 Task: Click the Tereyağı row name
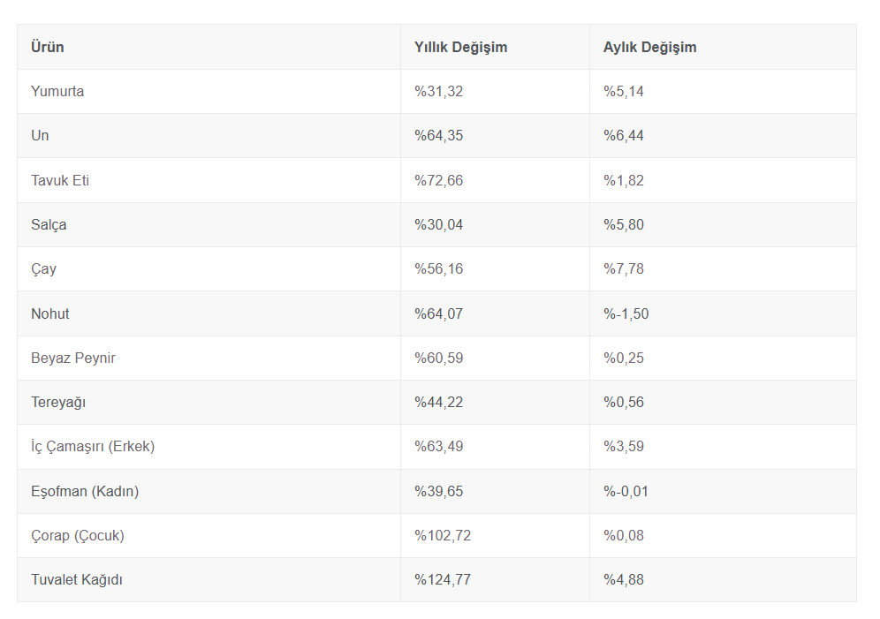[58, 402]
